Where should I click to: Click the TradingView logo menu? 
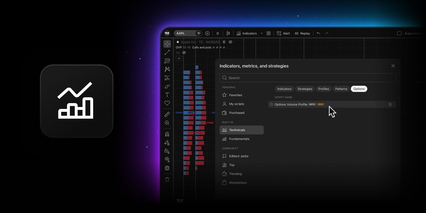(167, 33)
